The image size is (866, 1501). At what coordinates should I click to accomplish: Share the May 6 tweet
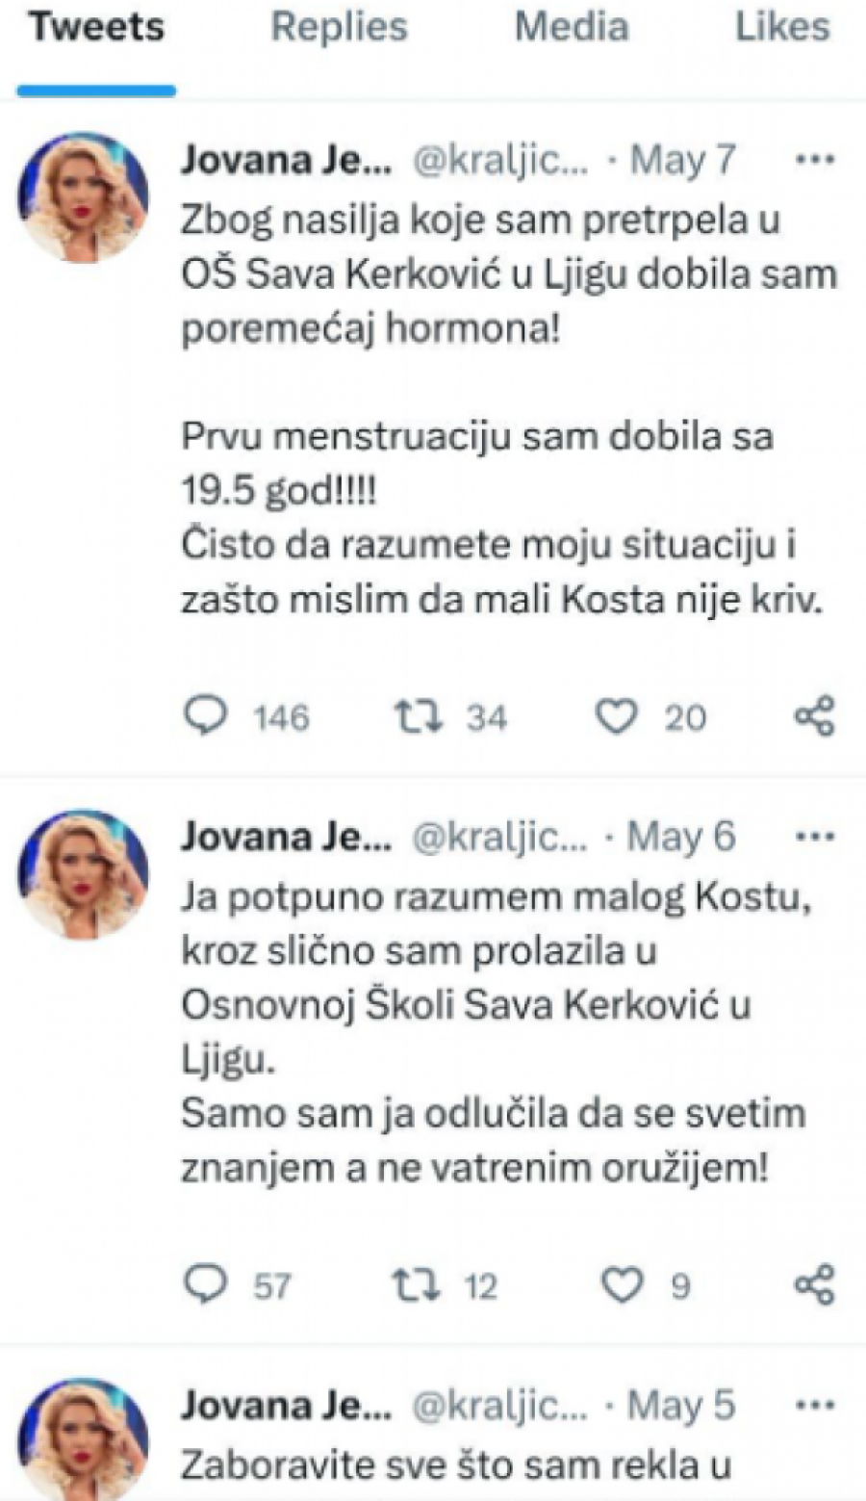tap(814, 1284)
